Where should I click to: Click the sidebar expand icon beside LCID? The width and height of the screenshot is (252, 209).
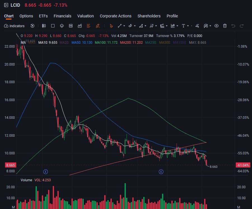[x=6, y=5]
